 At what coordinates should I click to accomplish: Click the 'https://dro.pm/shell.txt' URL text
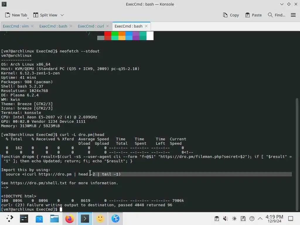click(x=39, y=183)
